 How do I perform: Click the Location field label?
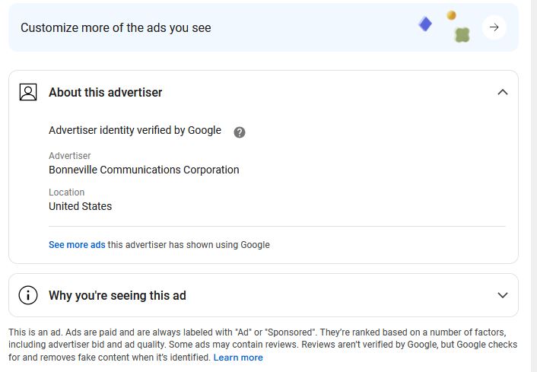(x=66, y=192)
